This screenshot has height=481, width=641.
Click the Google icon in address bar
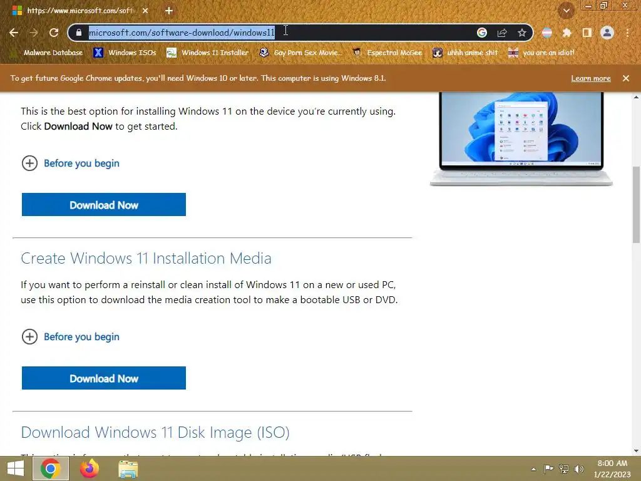(482, 33)
